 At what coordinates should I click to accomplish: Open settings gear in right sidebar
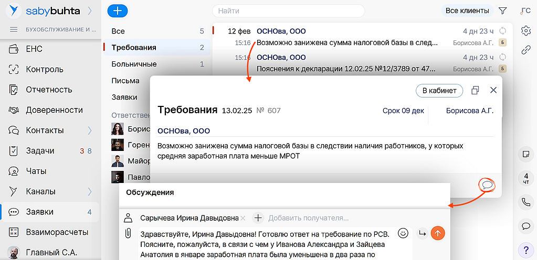pos(525,30)
